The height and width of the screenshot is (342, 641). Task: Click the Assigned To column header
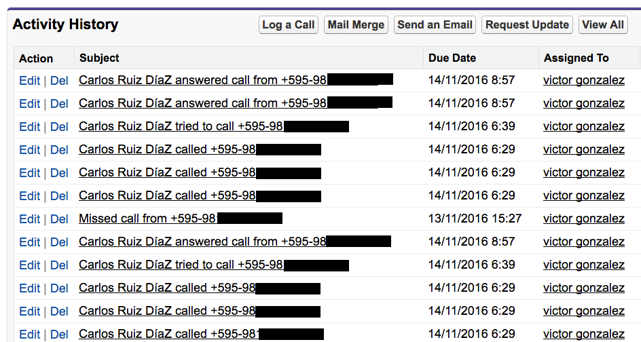pos(576,58)
